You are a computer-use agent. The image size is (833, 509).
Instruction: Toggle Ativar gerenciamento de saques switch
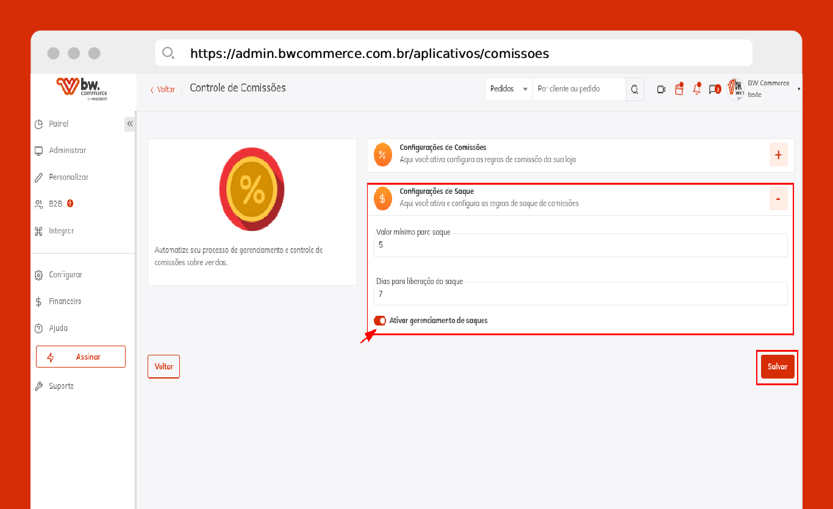pyautogui.click(x=380, y=321)
